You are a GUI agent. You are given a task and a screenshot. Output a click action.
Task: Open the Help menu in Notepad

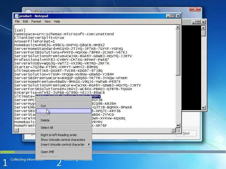(57, 21)
